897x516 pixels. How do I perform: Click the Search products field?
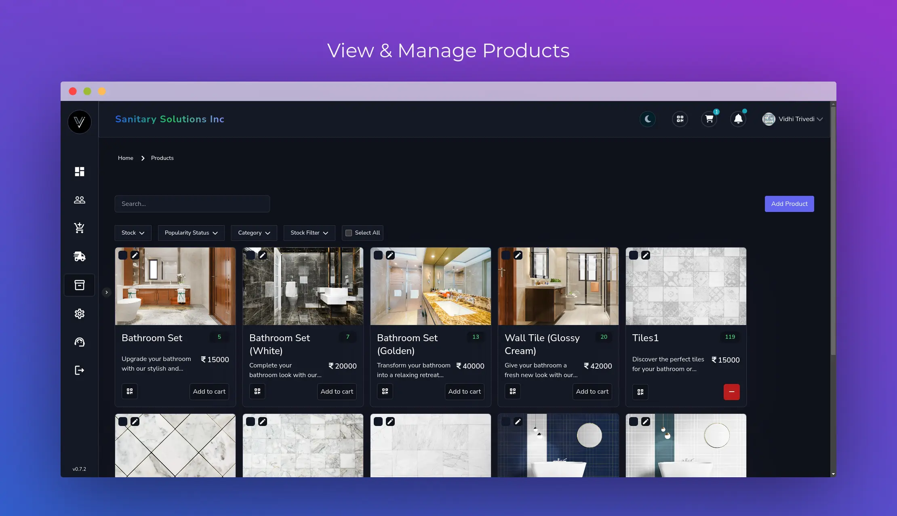(x=192, y=204)
